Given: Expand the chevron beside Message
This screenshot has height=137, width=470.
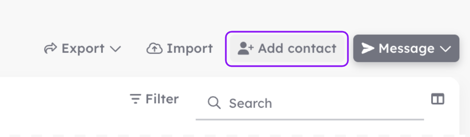Looking at the screenshot, I should (x=445, y=49).
